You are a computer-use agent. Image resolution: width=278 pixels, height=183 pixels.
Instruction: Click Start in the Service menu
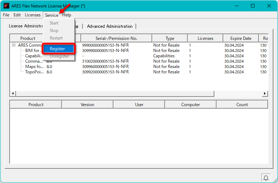click(54, 23)
